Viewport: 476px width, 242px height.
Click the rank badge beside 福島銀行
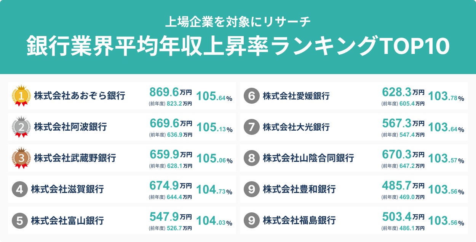pyautogui.click(x=251, y=220)
